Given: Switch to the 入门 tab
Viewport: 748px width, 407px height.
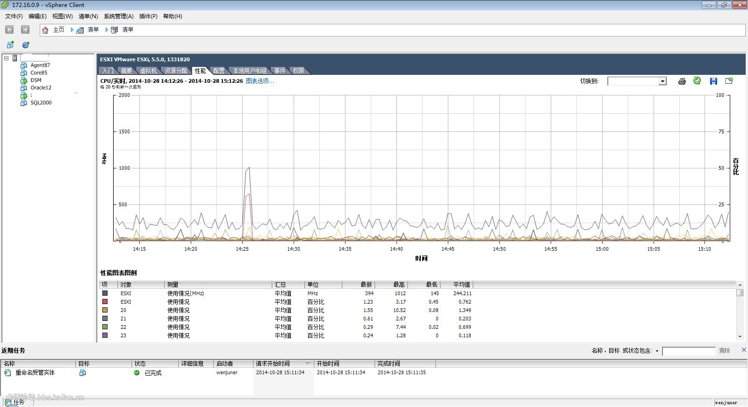Looking at the screenshot, I should [108, 71].
